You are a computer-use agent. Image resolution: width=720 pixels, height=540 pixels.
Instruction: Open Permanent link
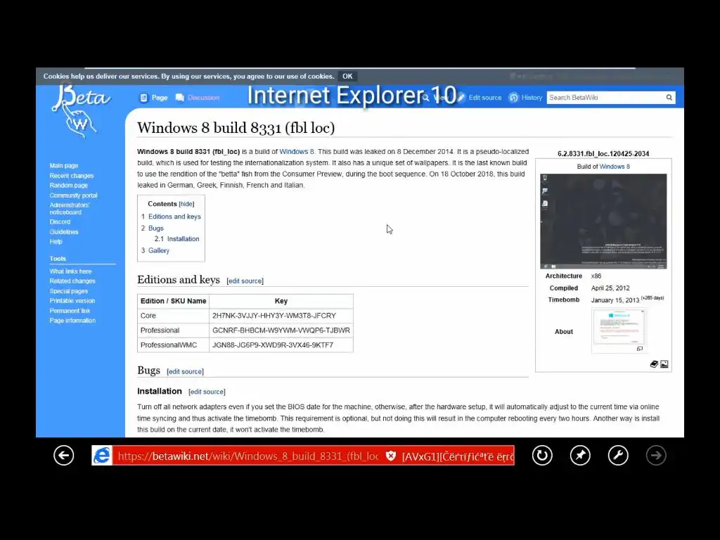pyautogui.click(x=70, y=311)
